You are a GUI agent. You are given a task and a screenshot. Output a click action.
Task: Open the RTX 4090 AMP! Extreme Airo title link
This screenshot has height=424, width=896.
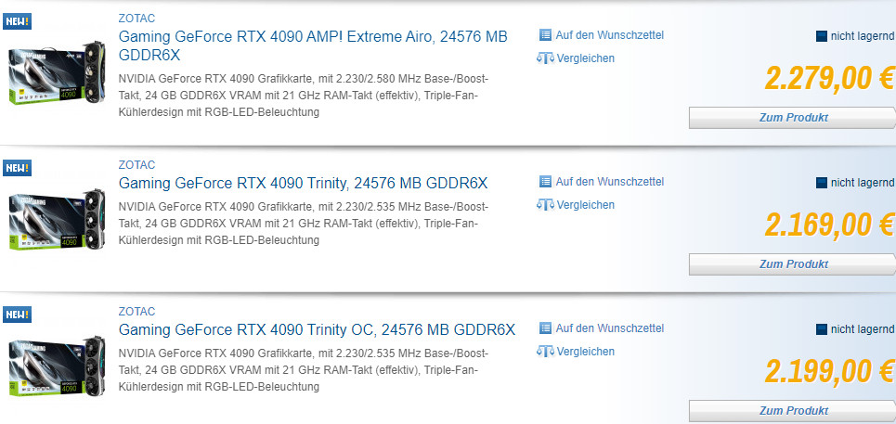pyautogui.click(x=313, y=45)
